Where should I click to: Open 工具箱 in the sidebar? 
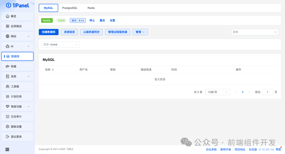[17, 86]
